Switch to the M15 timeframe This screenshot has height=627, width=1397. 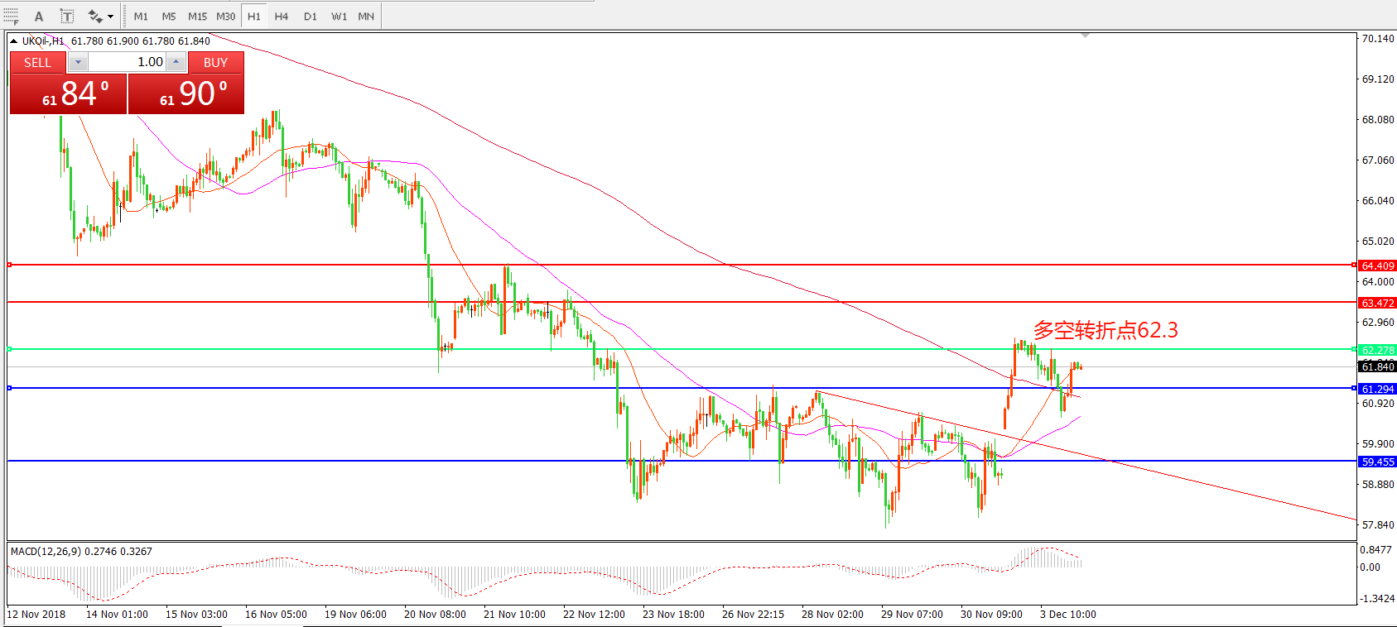tap(197, 16)
